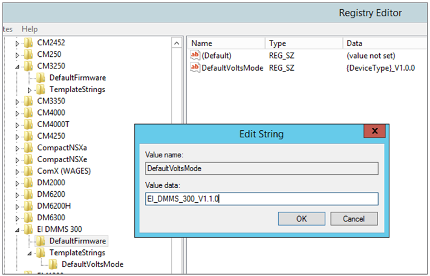
Task: Click the EI DMMS 300 folder icon
Action: pos(28,229)
